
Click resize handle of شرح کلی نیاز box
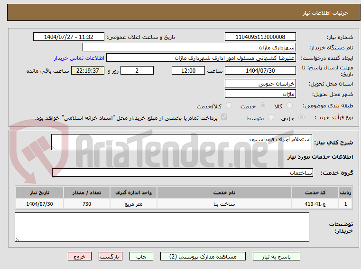[x=54, y=148]
